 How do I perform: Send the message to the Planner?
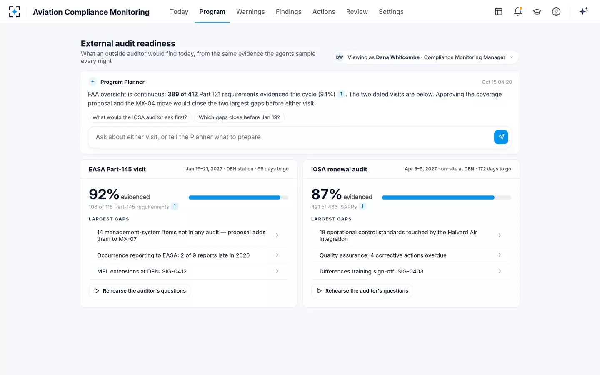tap(501, 137)
